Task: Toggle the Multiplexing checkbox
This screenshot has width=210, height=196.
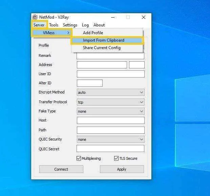Action: (x=79, y=158)
